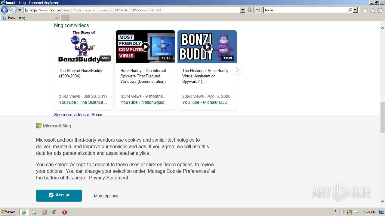Open The History of BonziBuddy video title
Viewport: 385px width, 216px height.
click(x=207, y=76)
